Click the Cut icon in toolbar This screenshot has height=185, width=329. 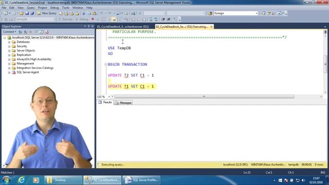point(84,13)
